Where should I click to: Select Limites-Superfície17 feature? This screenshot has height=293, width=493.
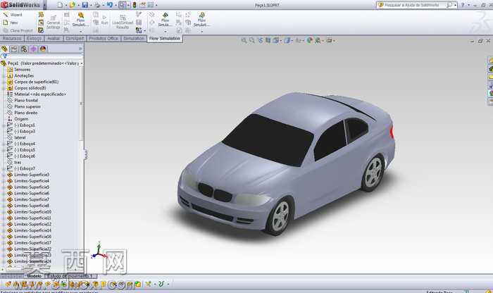click(30, 243)
